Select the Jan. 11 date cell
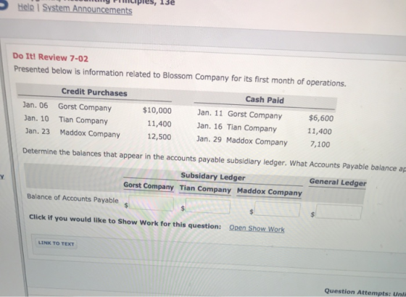 (x=210, y=113)
